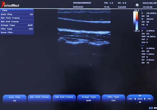Click the bottom Film Type CIN button

point(113,99)
